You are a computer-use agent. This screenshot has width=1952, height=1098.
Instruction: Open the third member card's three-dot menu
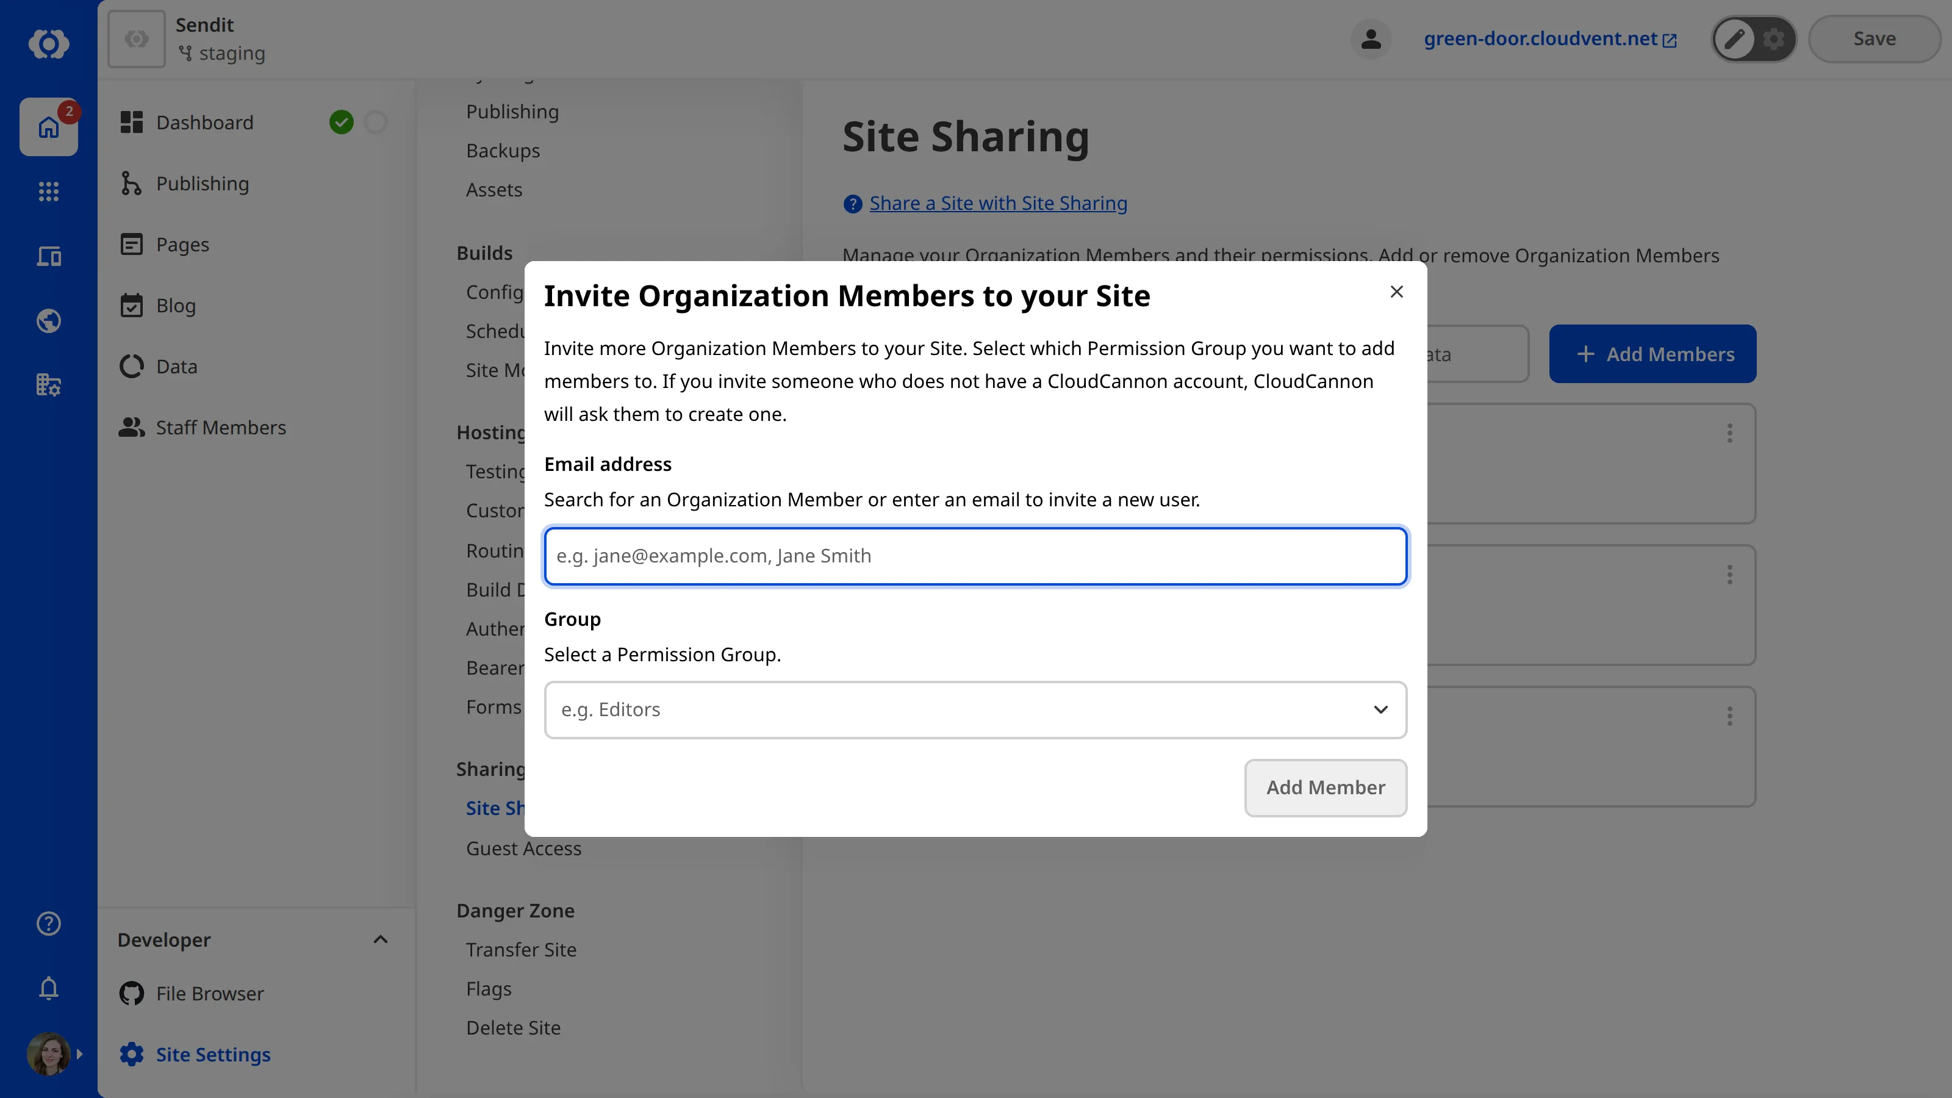point(1729,717)
